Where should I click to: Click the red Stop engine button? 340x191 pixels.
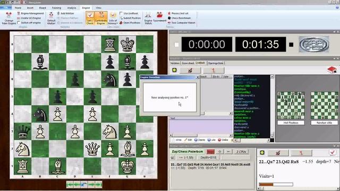[x=210, y=152]
